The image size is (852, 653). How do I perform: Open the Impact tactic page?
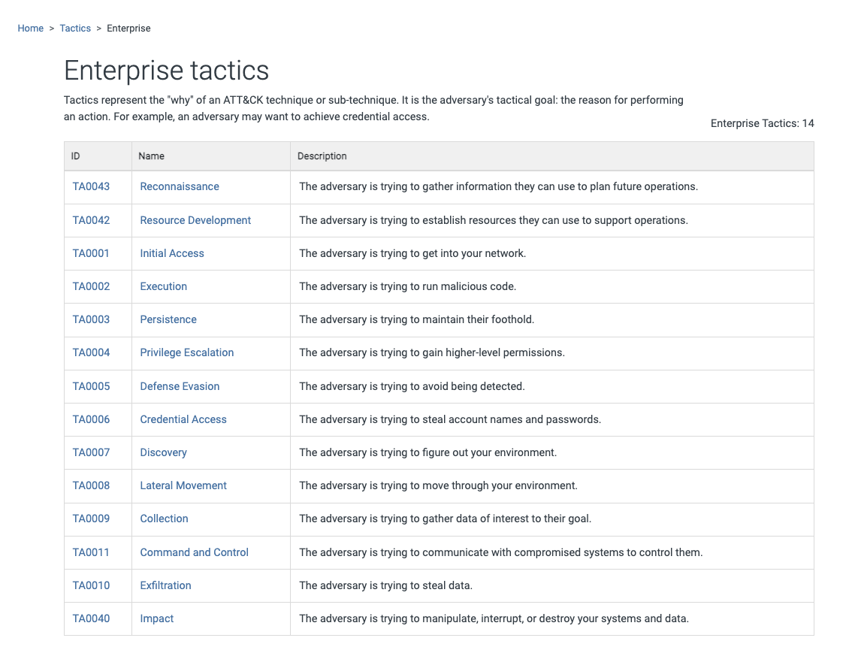157,618
